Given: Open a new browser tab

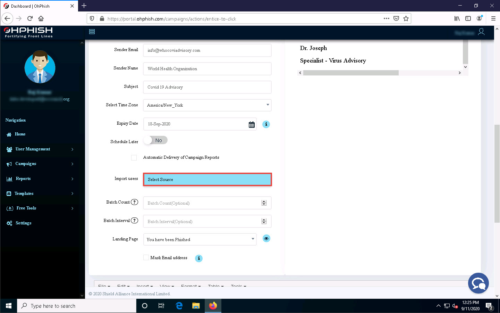Looking at the screenshot, I should click(84, 6).
